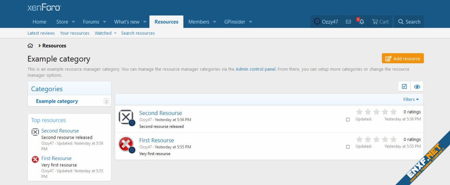Open the shopping Cart
Viewport: 450px width, 185px height.
[380, 22]
